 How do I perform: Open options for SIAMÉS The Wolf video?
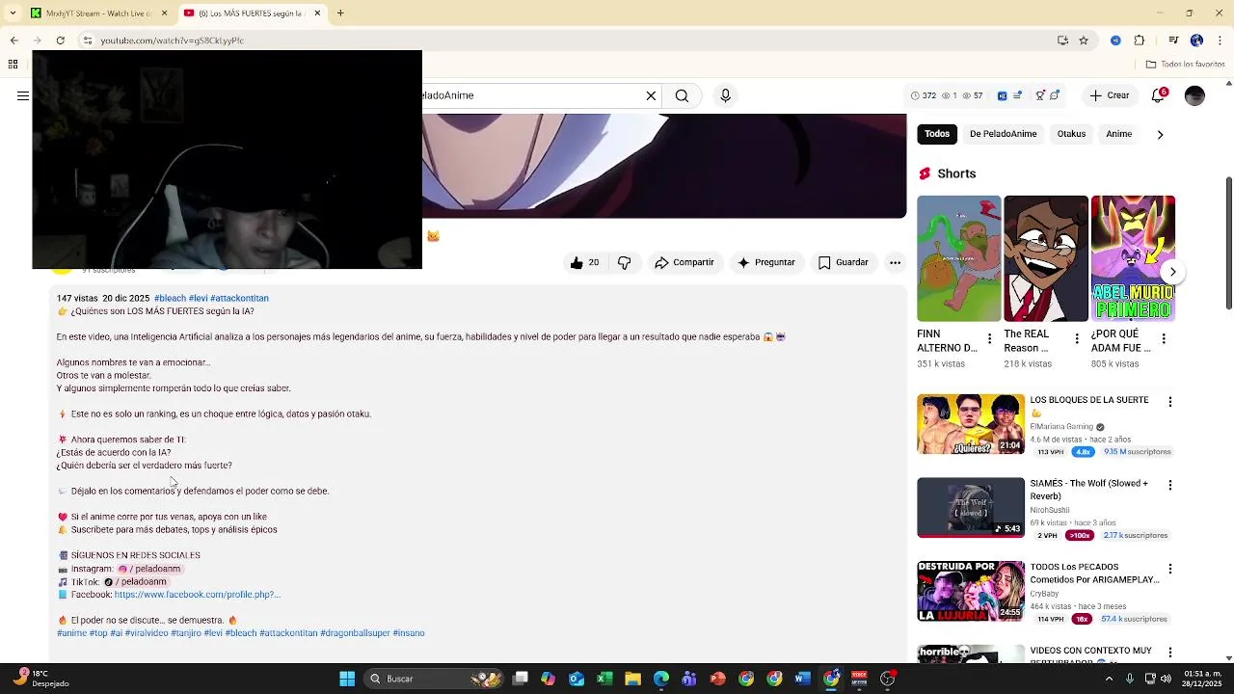(x=1170, y=486)
